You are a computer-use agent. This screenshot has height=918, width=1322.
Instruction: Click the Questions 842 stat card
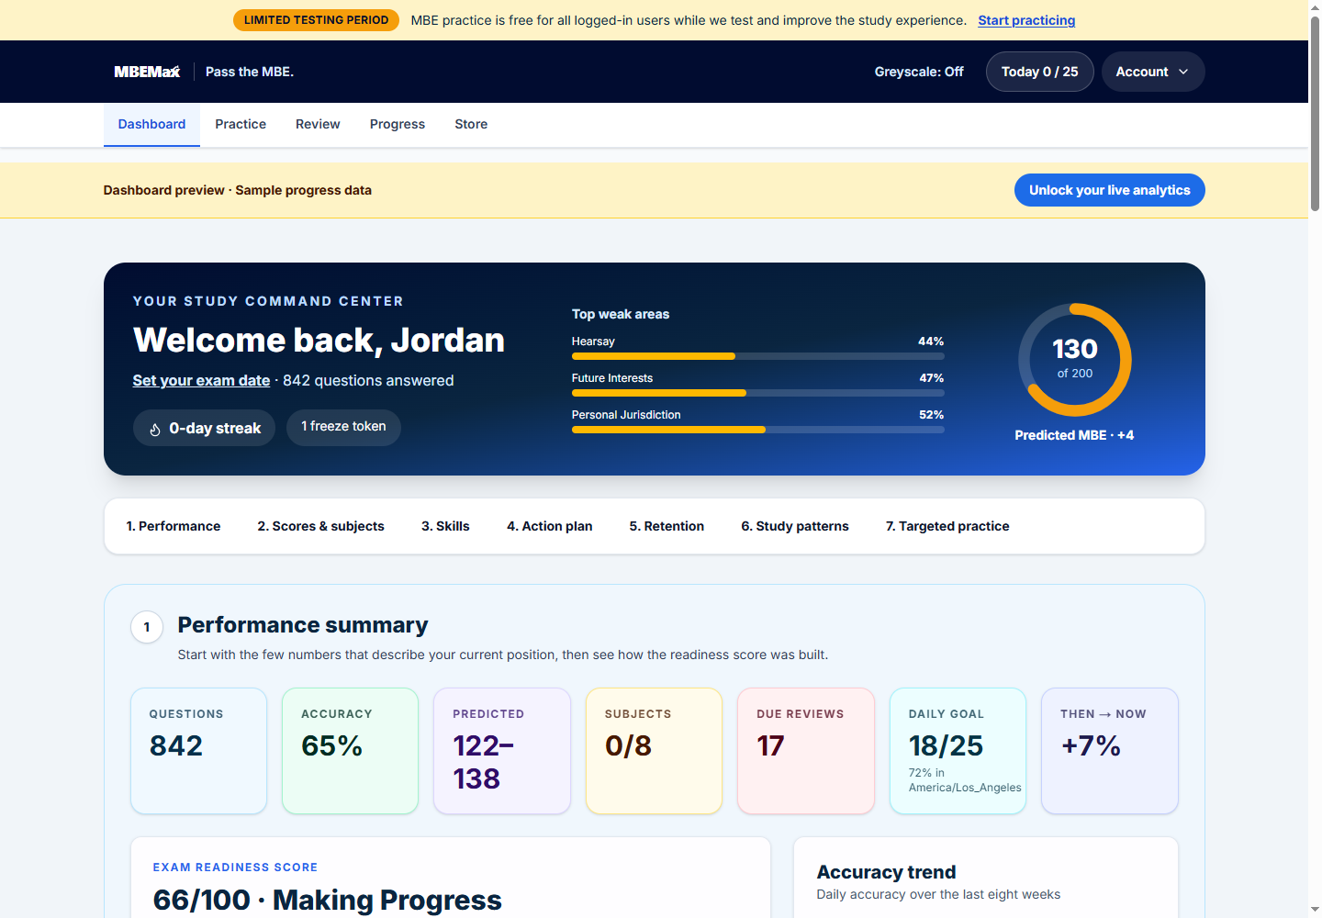(x=199, y=751)
